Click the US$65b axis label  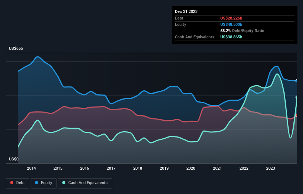pyautogui.click(x=16, y=48)
